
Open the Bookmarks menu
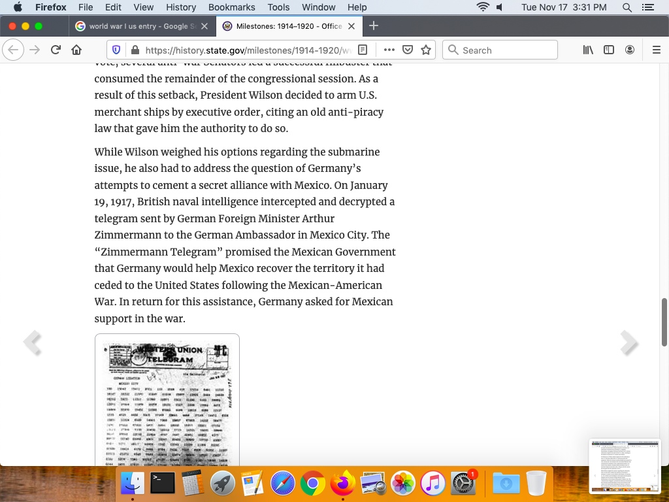point(231,7)
